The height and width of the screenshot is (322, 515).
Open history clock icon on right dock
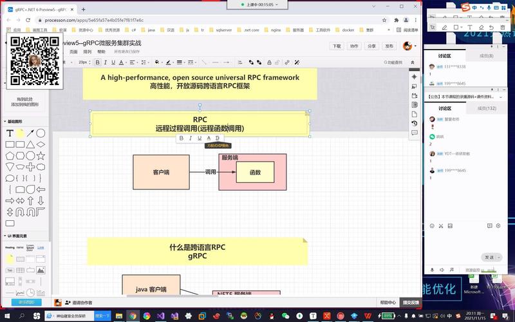(x=414, y=124)
